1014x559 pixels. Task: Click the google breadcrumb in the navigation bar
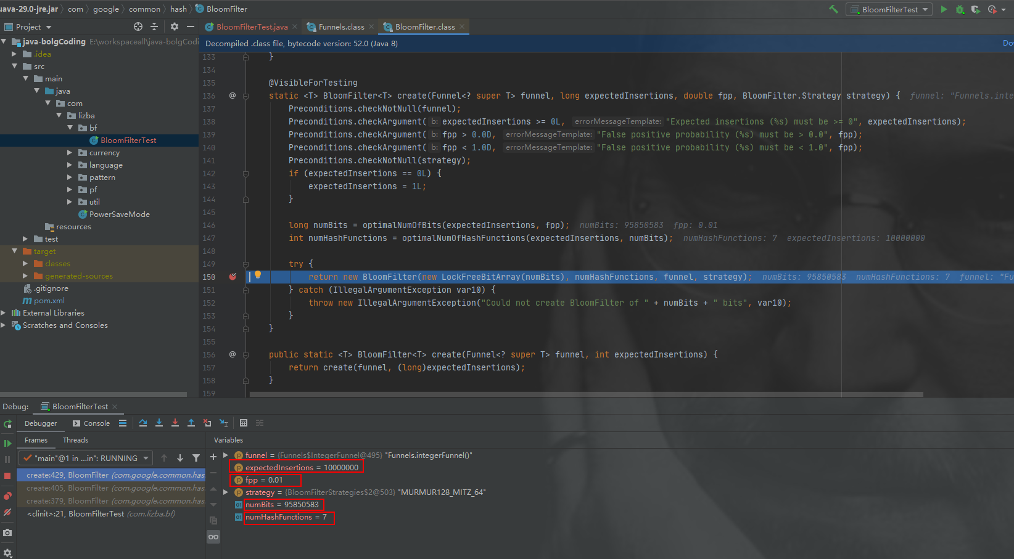click(x=106, y=9)
